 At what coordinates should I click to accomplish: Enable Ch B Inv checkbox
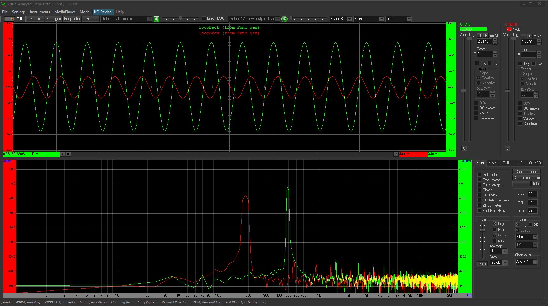pos(533,64)
